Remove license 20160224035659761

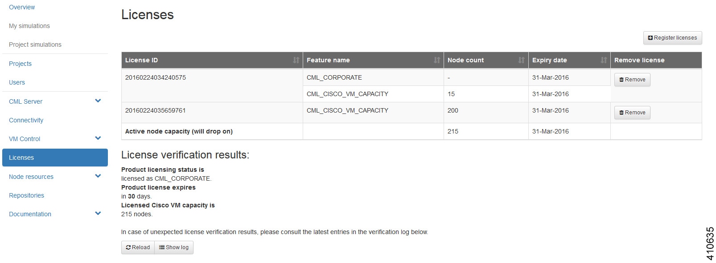coord(632,113)
